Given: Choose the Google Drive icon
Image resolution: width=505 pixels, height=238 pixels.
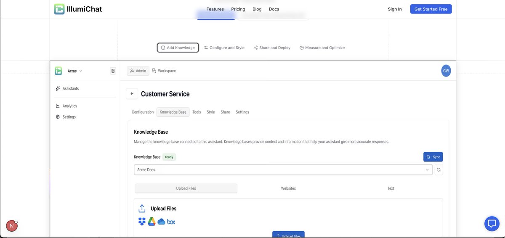Looking at the screenshot, I should coord(151,222).
